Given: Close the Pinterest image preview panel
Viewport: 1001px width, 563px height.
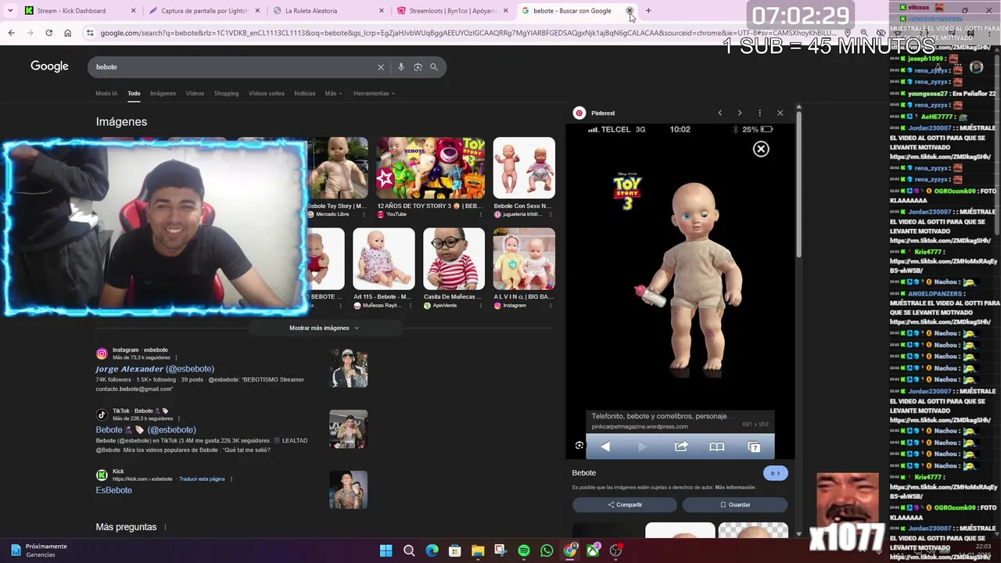Looking at the screenshot, I should click(x=780, y=113).
